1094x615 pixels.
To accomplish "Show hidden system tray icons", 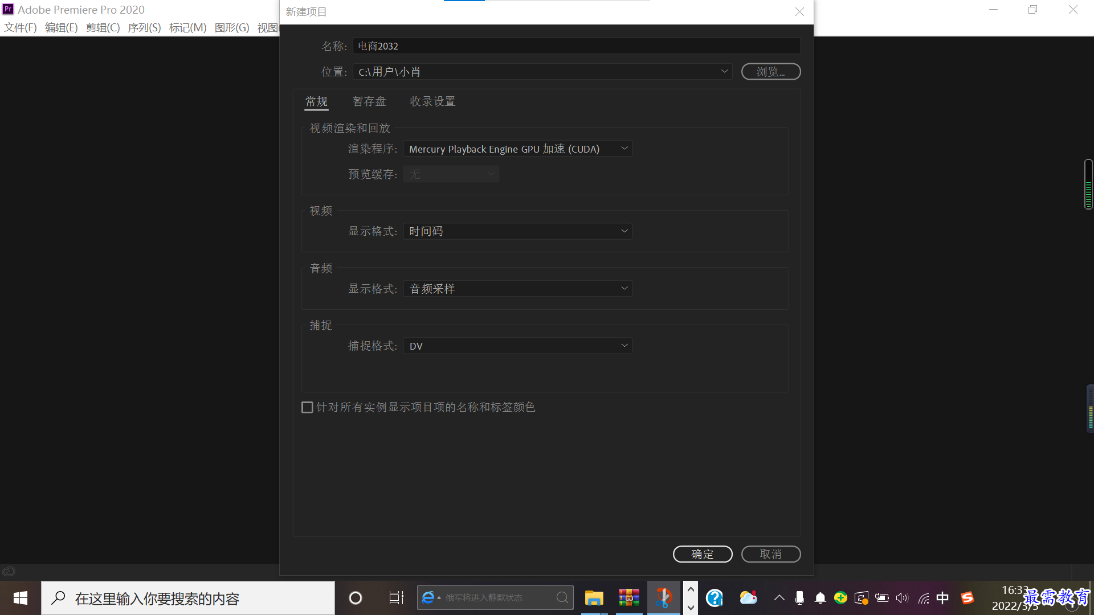I will tap(779, 598).
